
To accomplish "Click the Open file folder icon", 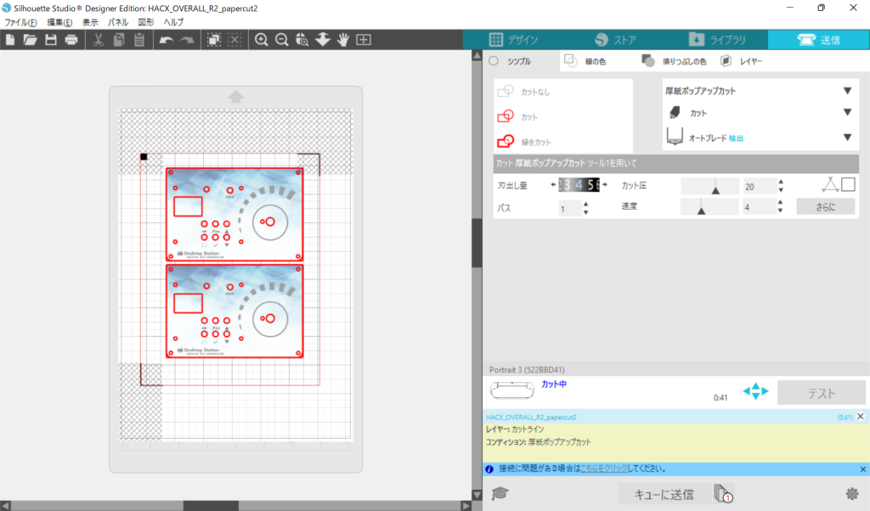I will click(30, 40).
